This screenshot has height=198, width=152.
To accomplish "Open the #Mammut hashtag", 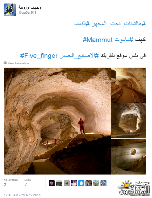I will 98,40.
